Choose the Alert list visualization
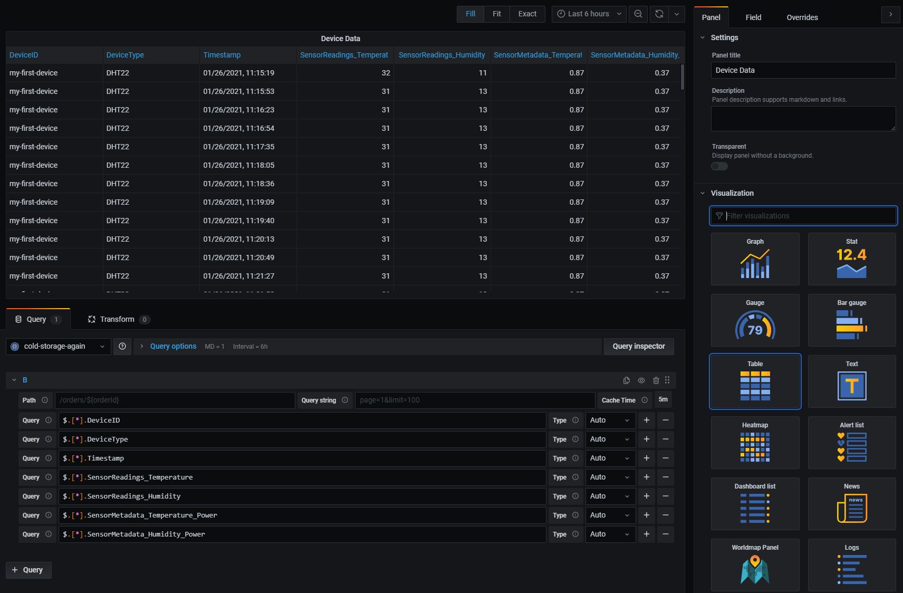Screen dimensions: 903x593 (x=852, y=443)
